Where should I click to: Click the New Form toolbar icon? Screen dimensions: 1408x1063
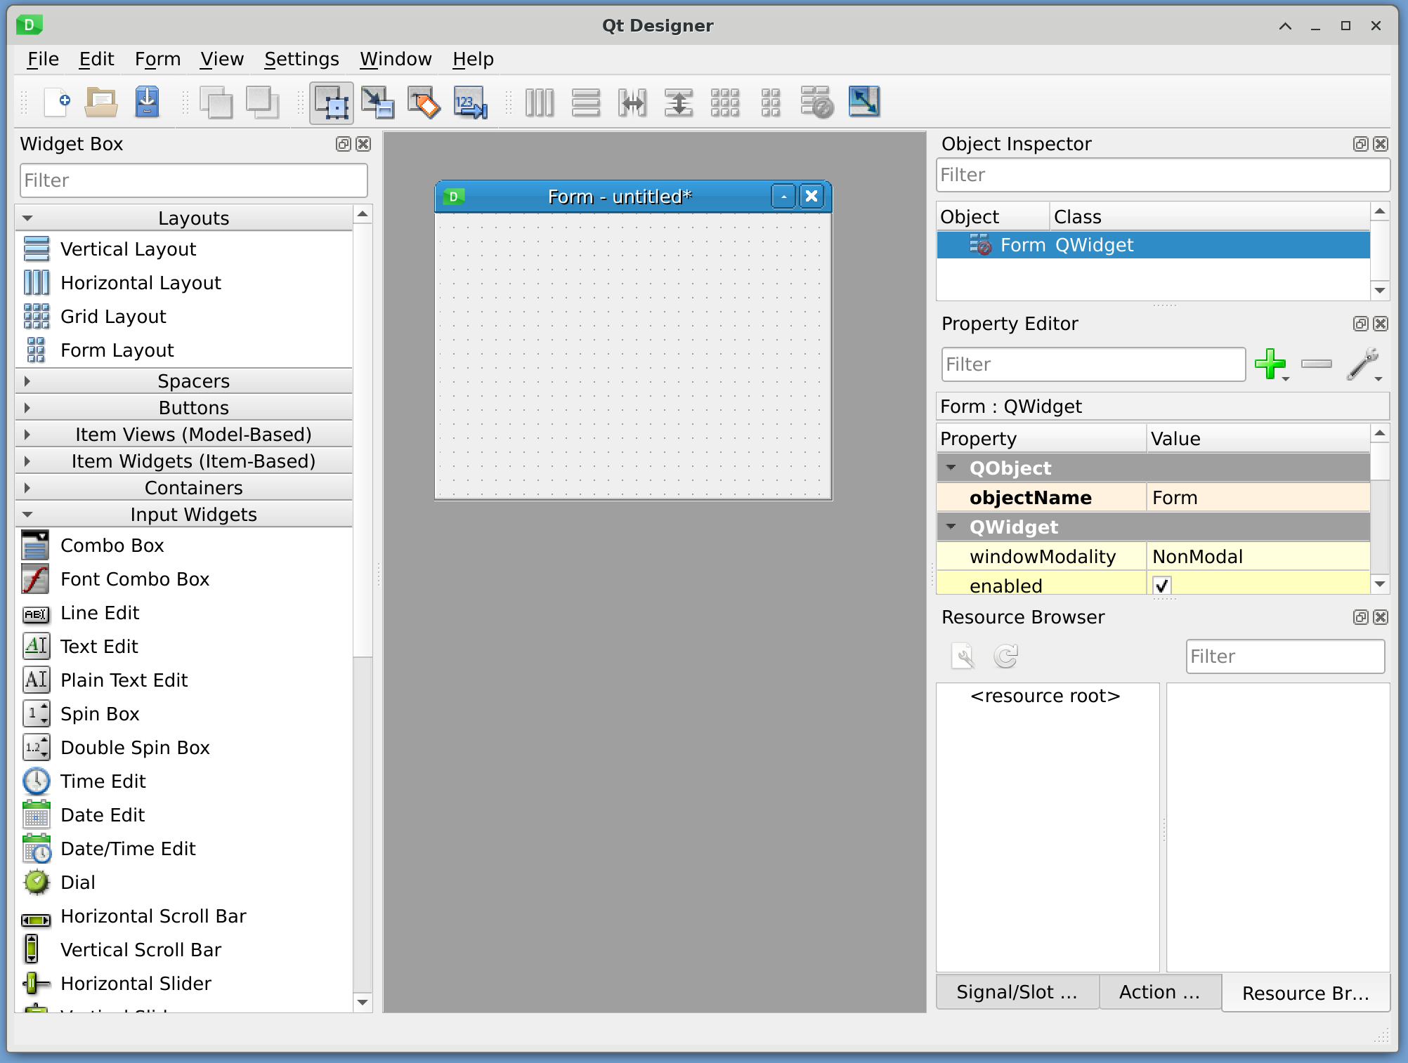point(56,103)
